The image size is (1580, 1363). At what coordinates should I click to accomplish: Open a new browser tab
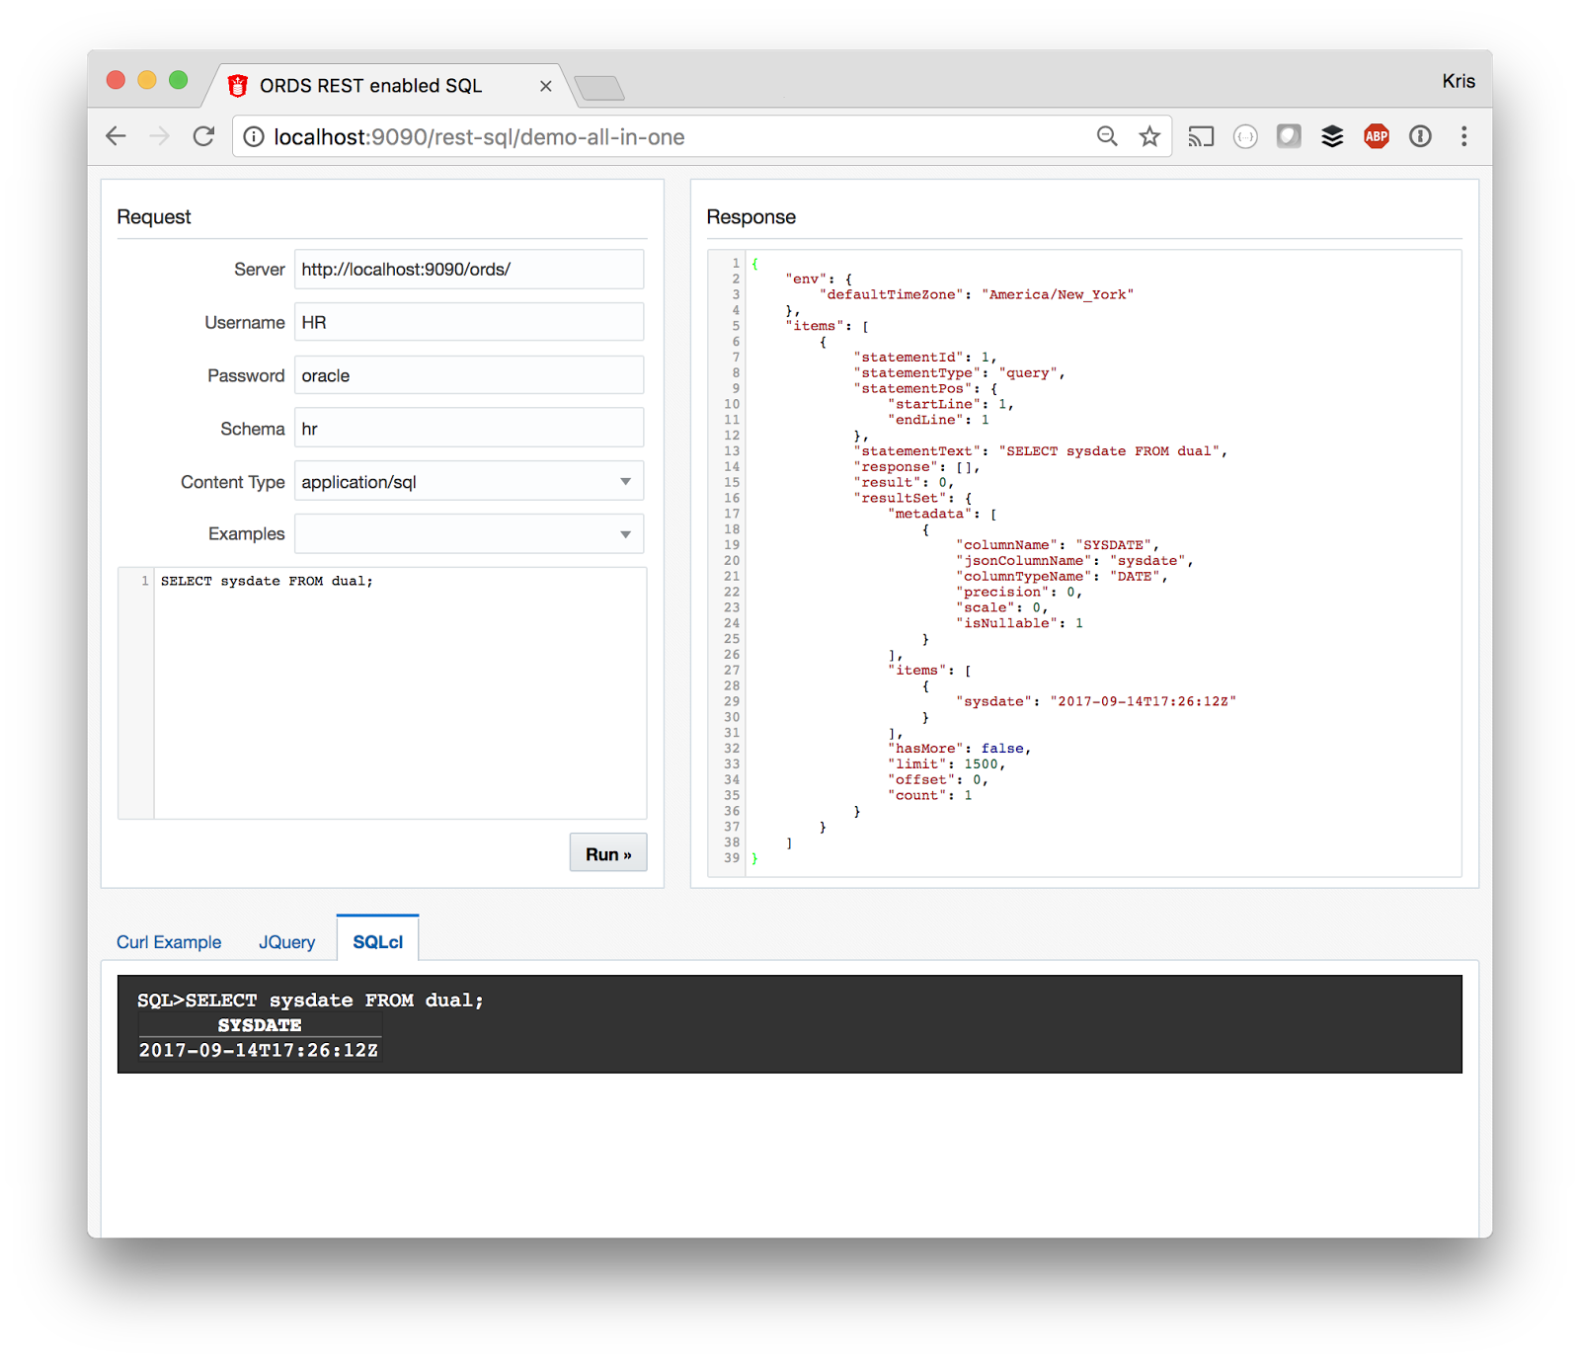pos(599,88)
